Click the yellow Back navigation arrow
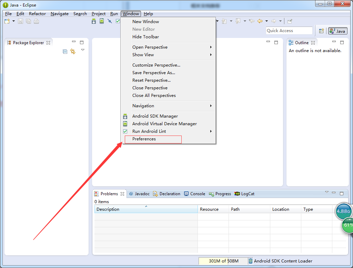This screenshot has width=353, height=268. tap(260, 21)
